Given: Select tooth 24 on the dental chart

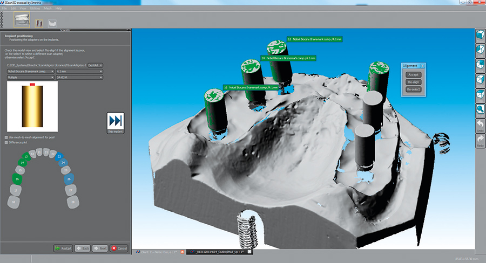Looking at the screenshot, I should tap(63, 162).
